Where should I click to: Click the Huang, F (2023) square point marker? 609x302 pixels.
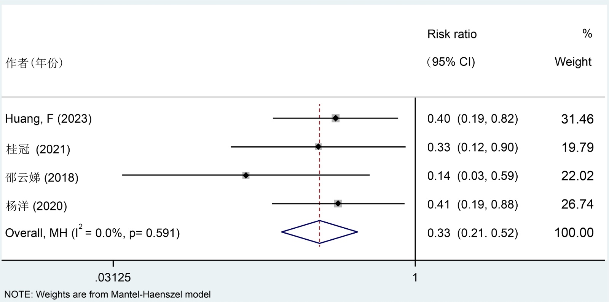335,119
